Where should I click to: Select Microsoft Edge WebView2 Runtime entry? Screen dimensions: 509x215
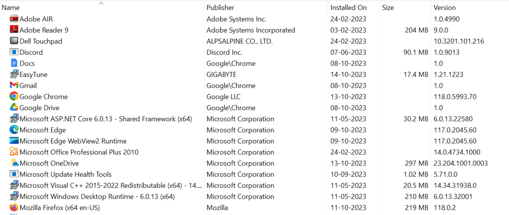(x=254, y=141)
